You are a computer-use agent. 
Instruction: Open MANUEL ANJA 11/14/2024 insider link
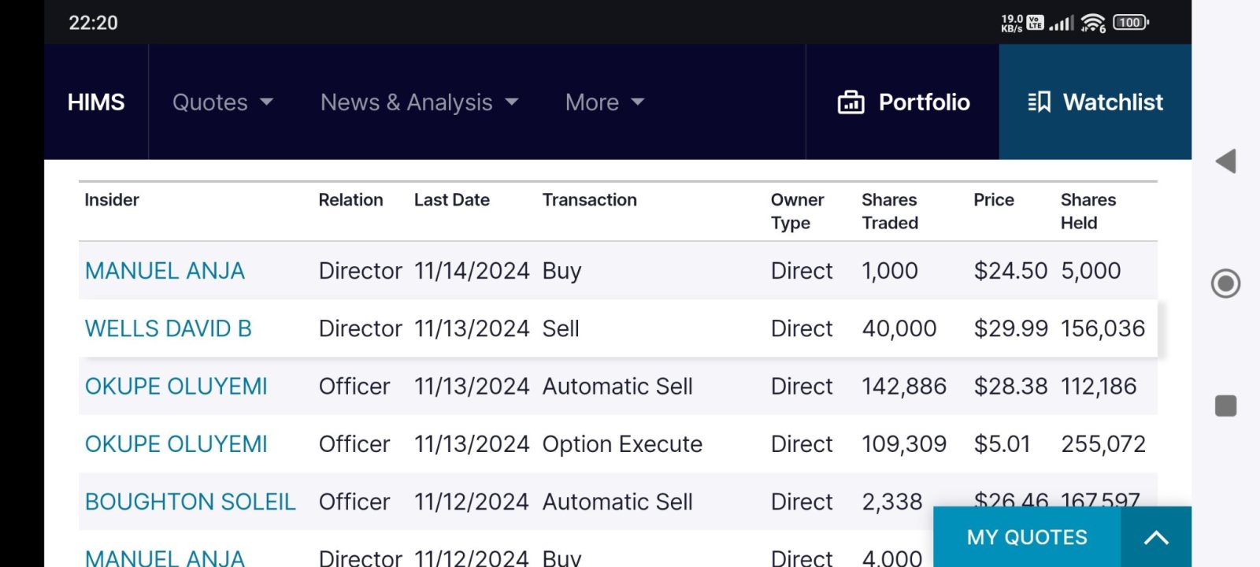pos(165,271)
